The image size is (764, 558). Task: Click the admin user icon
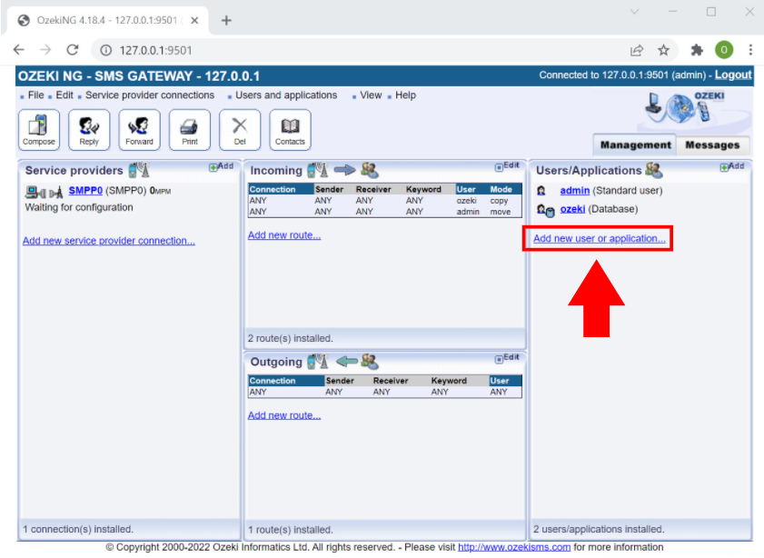pos(541,191)
